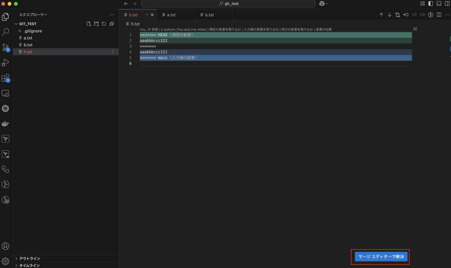This screenshot has height=268, width=451.
Task: Click 両方の変更を取り込む code lens link
Action: (x=297, y=30)
